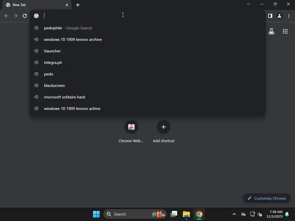The image size is (295, 221).
Task: Open File Explorer from the taskbar
Action: pos(186,214)
